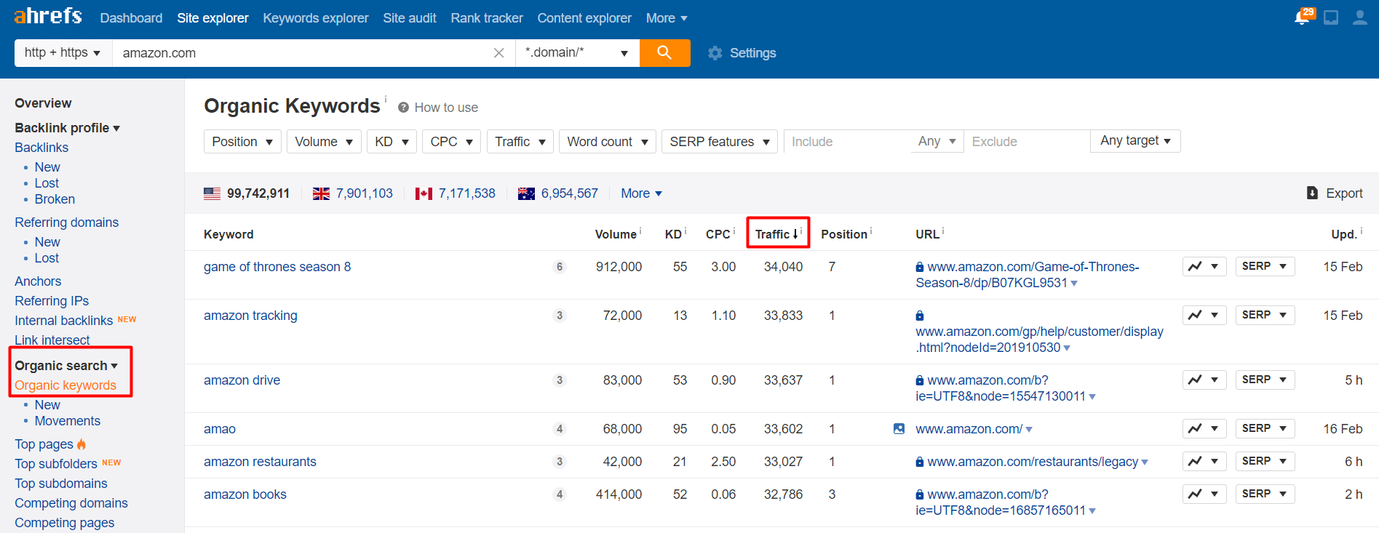This screenshot has height=533, width=1379.
Task: Click the image SERP feature icon for amao
Action: (899, 429)
